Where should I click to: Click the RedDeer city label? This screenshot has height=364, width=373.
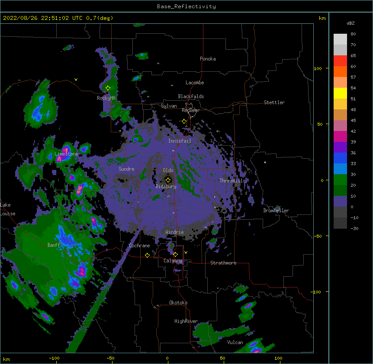tap(190, 110)
